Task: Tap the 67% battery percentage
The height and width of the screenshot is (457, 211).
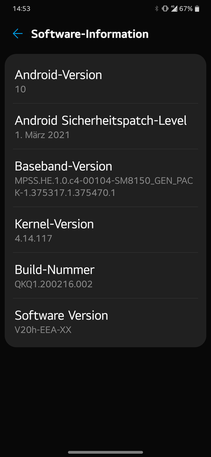Action: click(x=186, y=9)
